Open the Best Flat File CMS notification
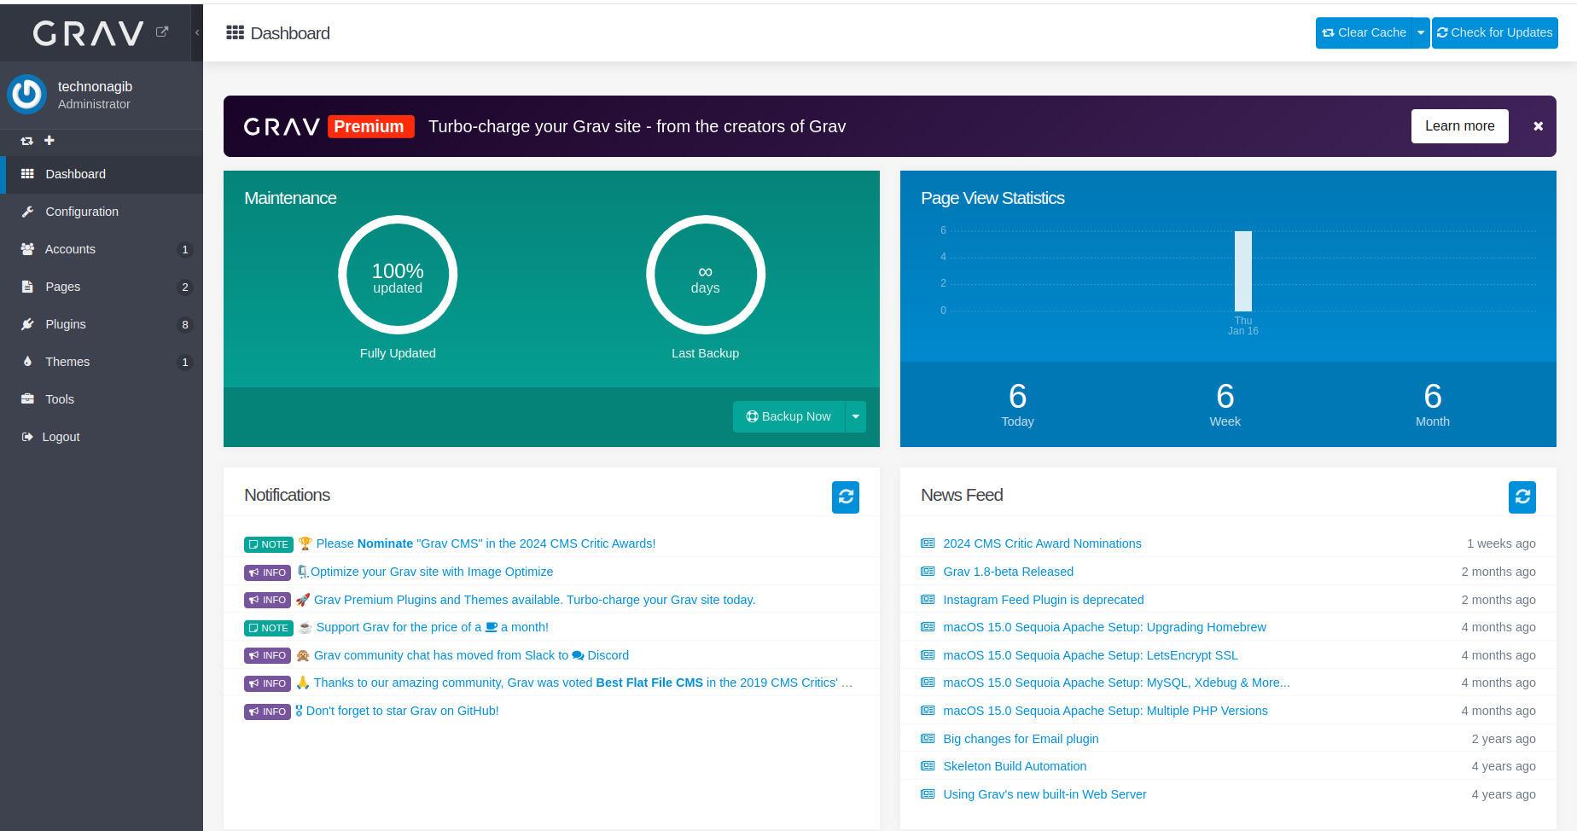Screen dimensions: 1577x831 click(x=583, y=683)
